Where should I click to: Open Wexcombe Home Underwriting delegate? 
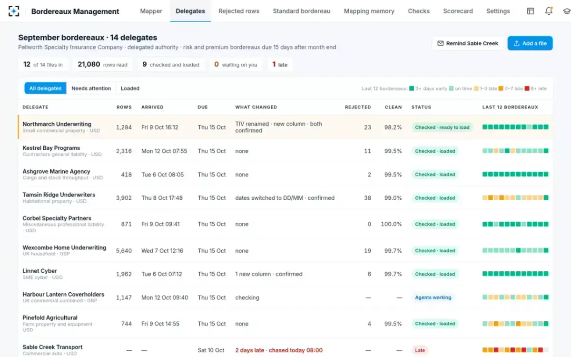64,248
